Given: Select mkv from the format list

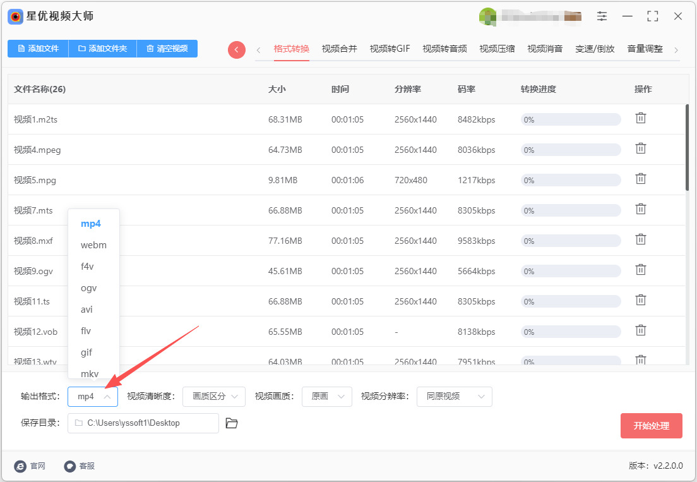Looking at the screenshot, I should (90, 373).
